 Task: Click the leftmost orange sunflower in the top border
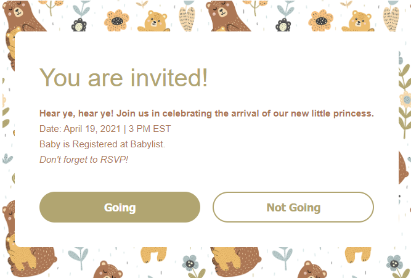tap(116, 20)
